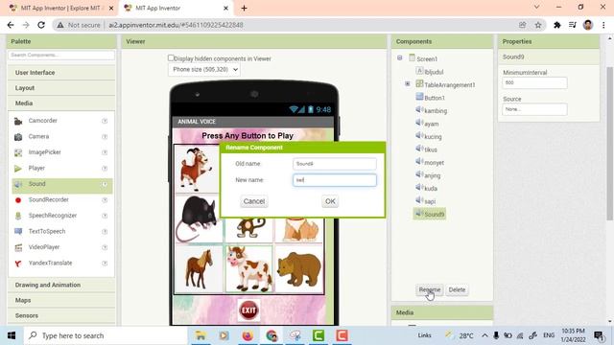Edit the MinimumInterval property field
Viewport: 614px width, 345px height.
pos(534,83)
